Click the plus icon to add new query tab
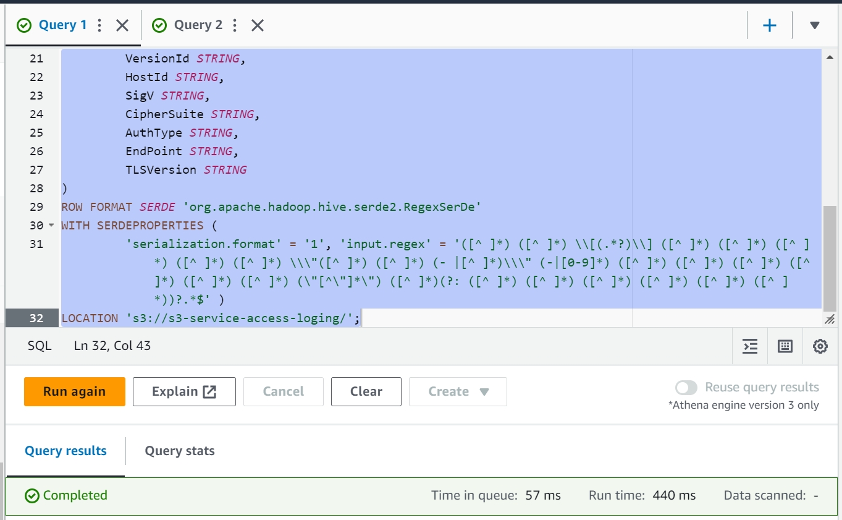Viewport: 842px width, 520px height. coord(769,25)
